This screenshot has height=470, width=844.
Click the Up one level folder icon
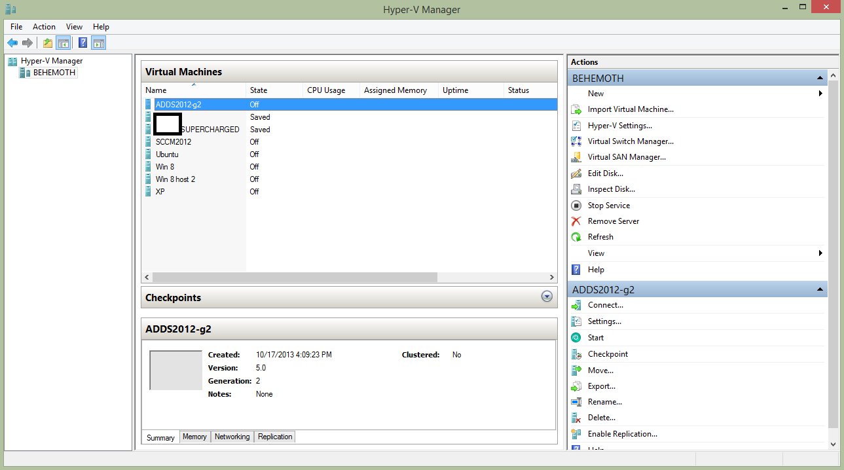point(48,43)
